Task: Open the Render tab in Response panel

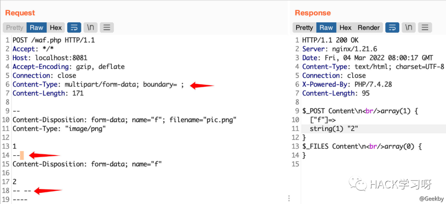Action: [x=368, y=28]
